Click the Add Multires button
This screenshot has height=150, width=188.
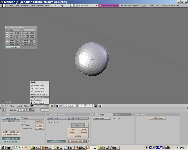tap(157, 118)
